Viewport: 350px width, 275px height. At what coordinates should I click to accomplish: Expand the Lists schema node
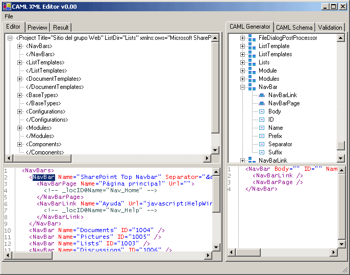coord(242,62)
